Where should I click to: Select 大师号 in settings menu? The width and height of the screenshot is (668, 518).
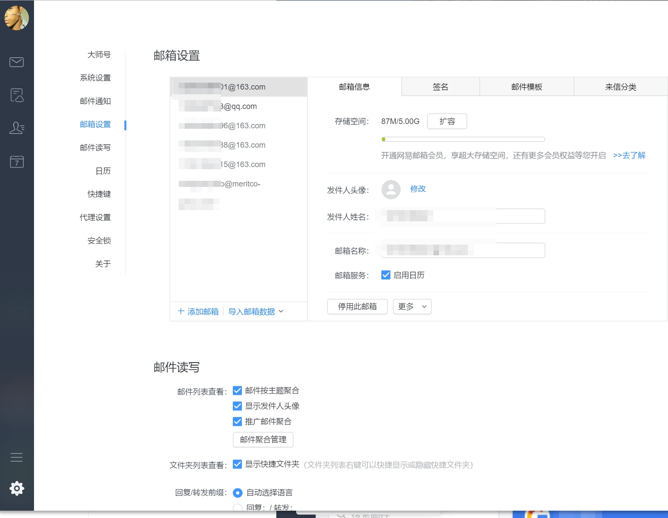(99, 55)
